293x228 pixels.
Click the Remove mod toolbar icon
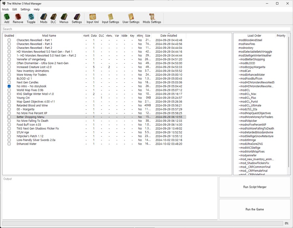(18, 19)
